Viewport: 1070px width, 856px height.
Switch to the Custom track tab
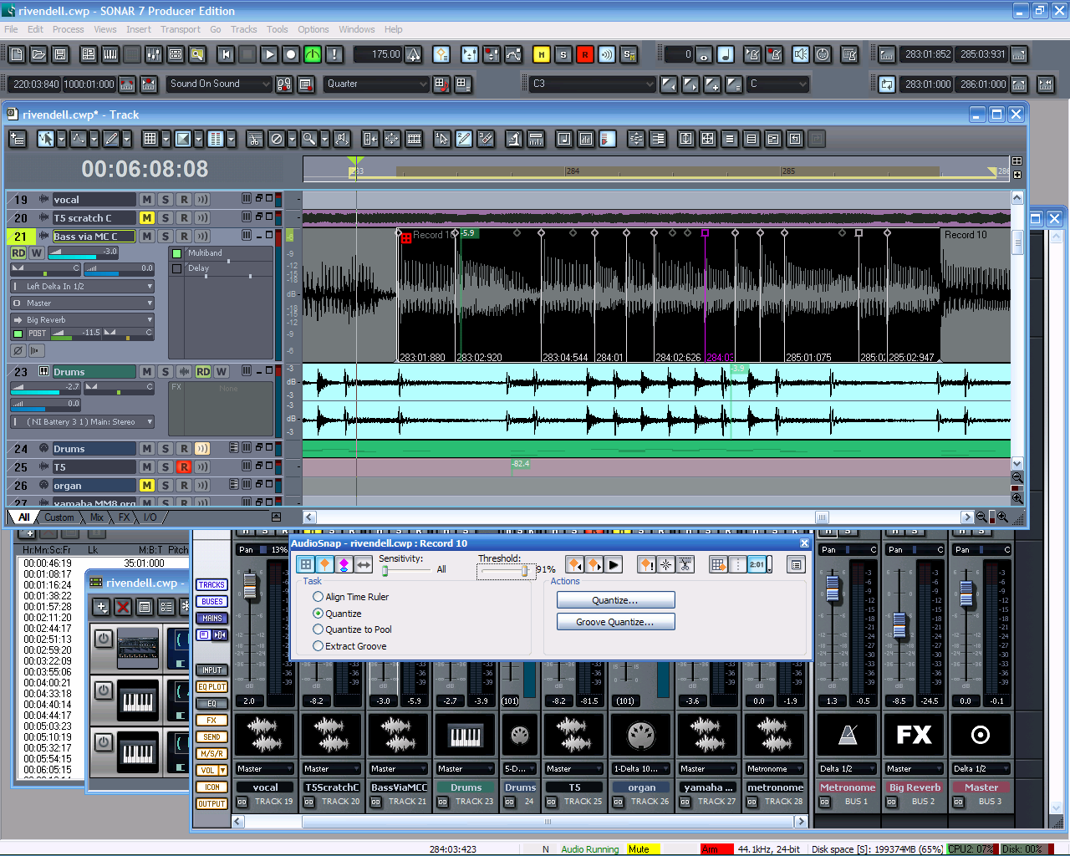coord(59,517)
